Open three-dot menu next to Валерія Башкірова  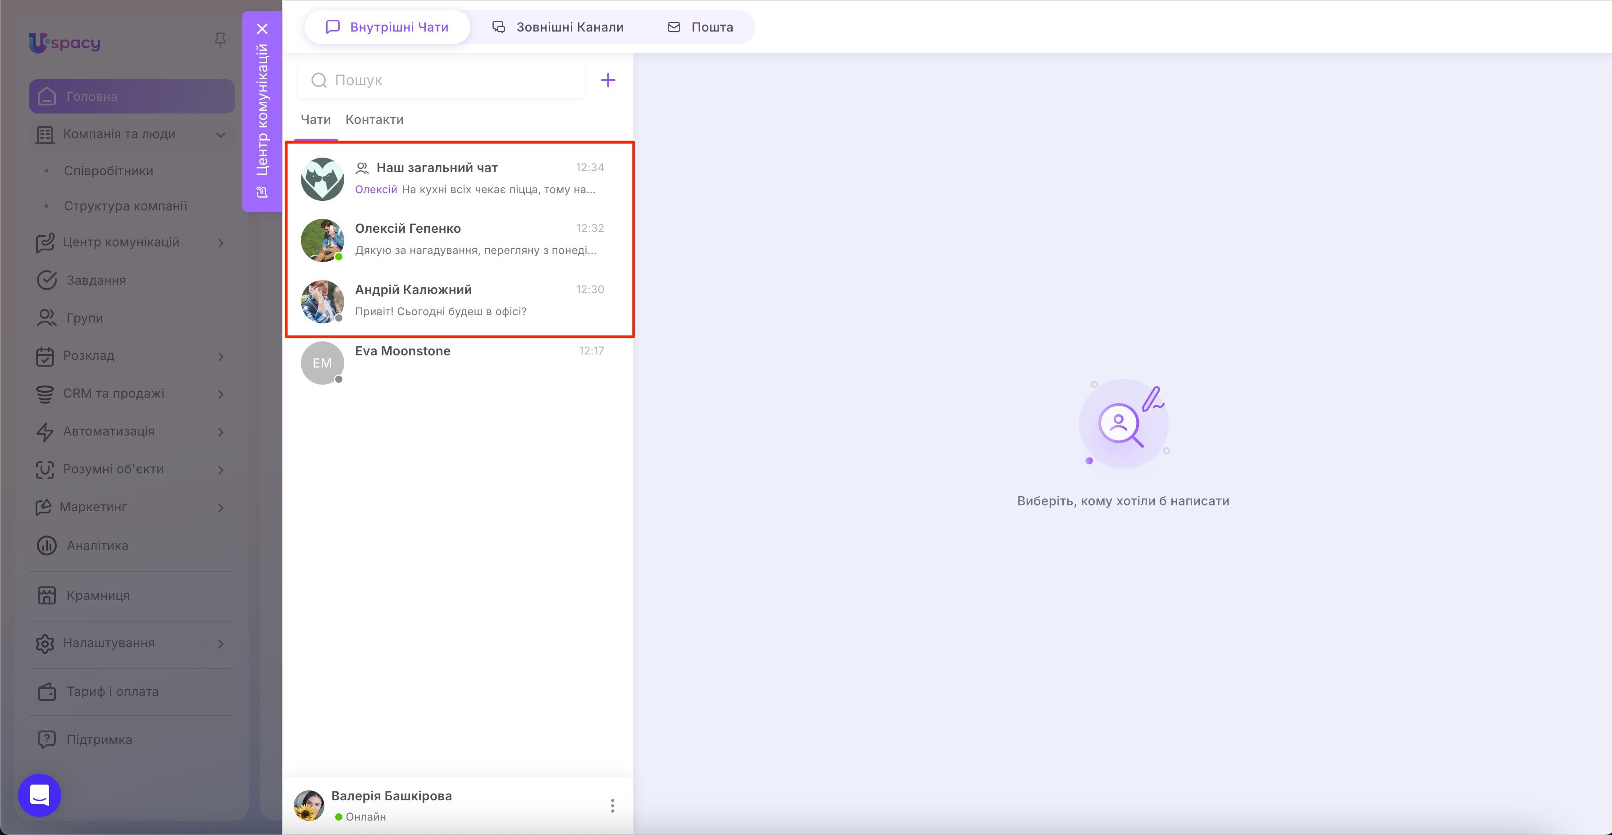point(612,805)
